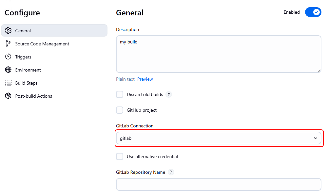Image resolution: width=327 pixels, height=196 pixels.
Task: Click the Source Code Management branch icon
Action: coord(8,44)
